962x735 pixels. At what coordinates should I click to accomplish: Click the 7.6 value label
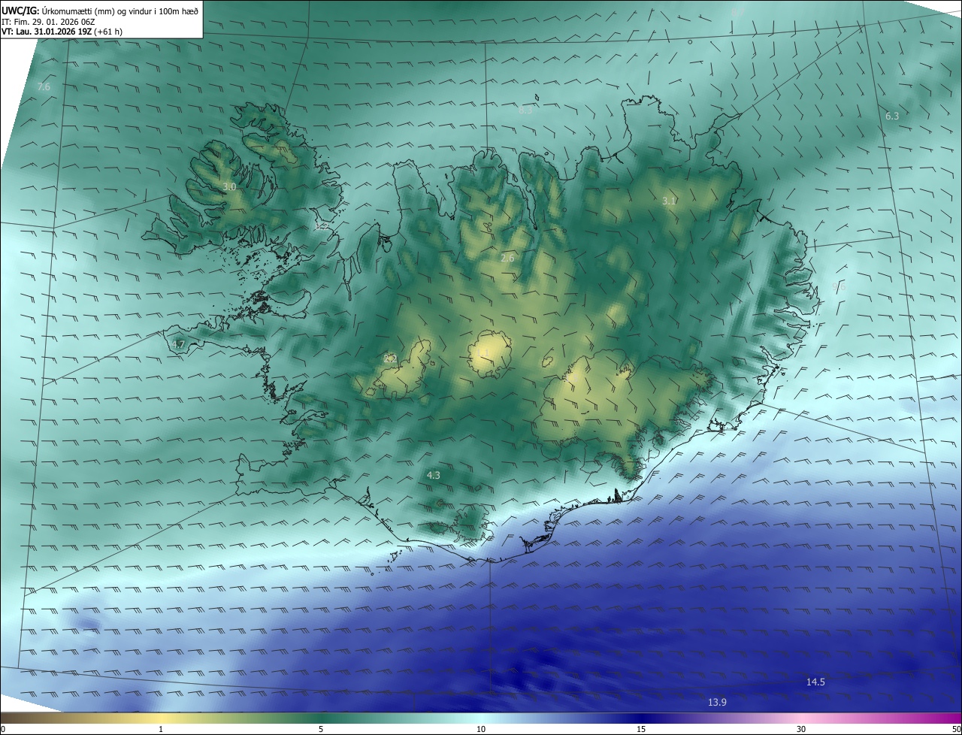(x=44, y=87)
